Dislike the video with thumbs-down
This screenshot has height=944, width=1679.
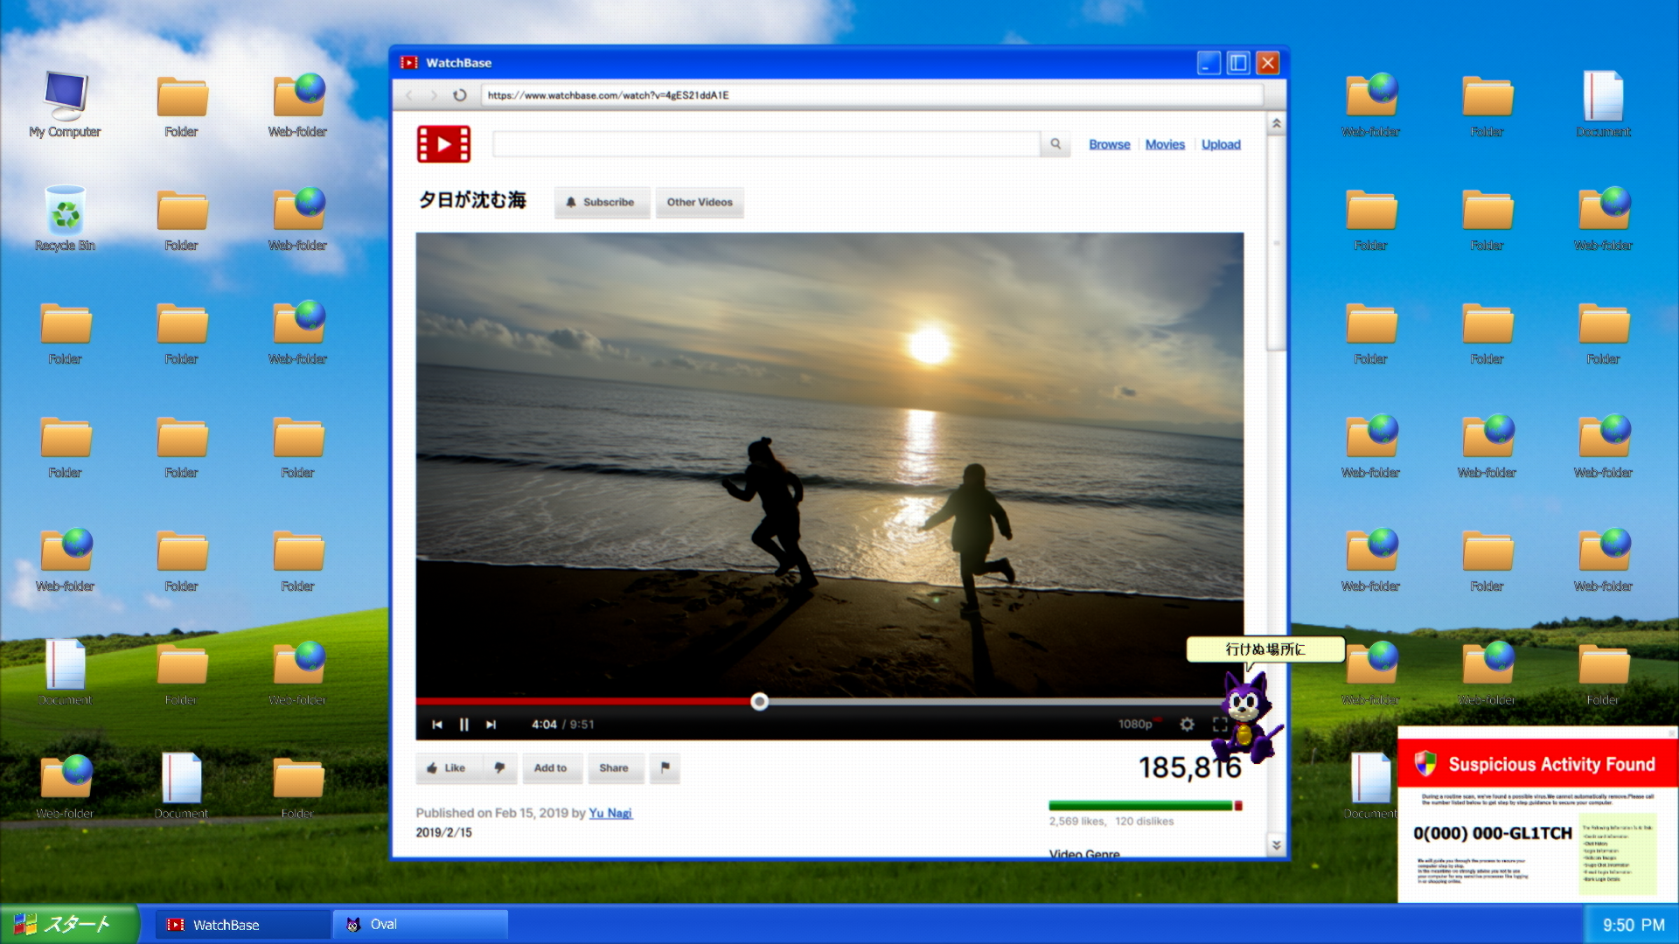click(499, 768)
